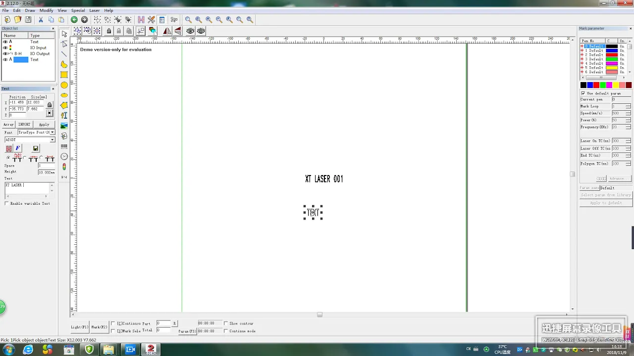Click the green Undo back arrow
Viewport: 634px width, 356px height.
click(x=74, y=20)
